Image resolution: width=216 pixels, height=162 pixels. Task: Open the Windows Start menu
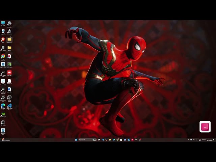pos(76,140)
